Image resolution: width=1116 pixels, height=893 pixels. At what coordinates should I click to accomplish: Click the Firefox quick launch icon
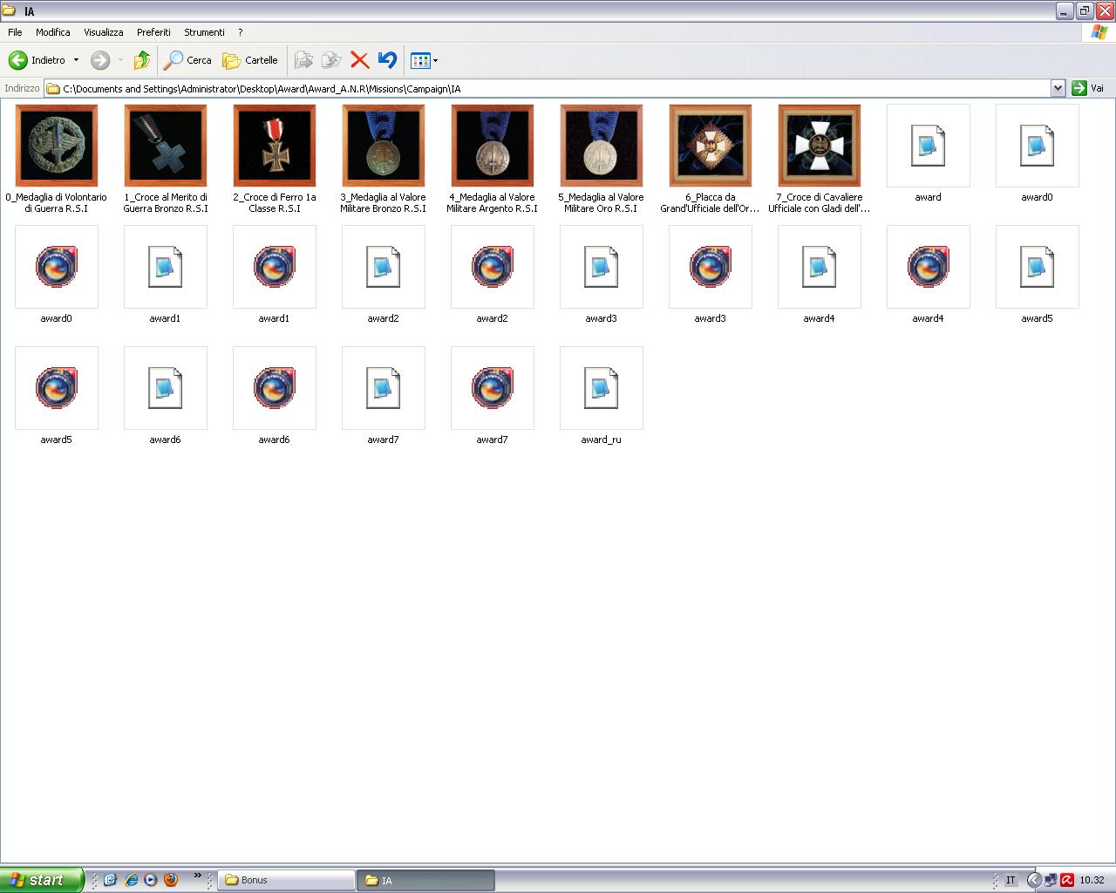171,880
